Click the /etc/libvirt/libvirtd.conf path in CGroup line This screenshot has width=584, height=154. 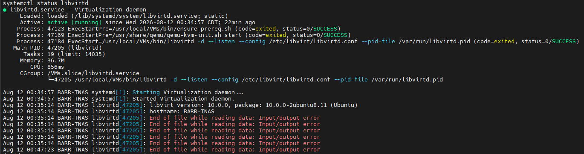click(x=286, y=79)
